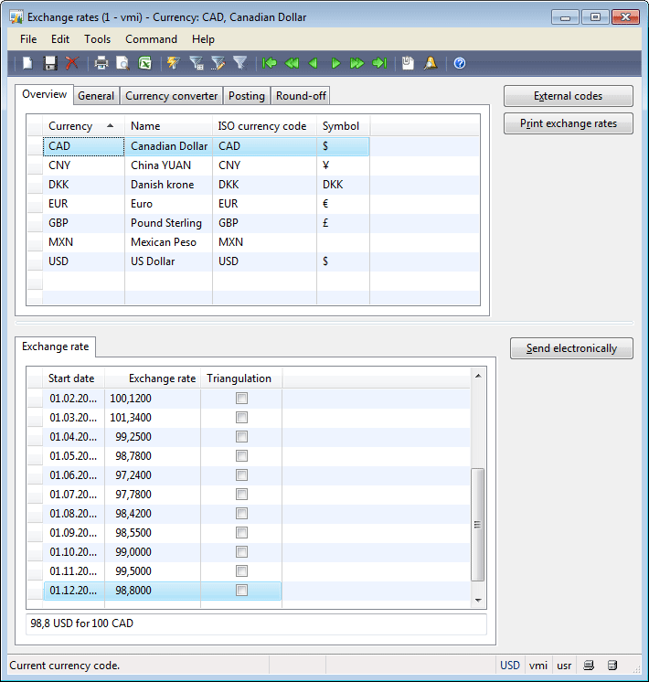Click the lightning filter by selection icon
This screenshot has height=682, width=649.
174,63
